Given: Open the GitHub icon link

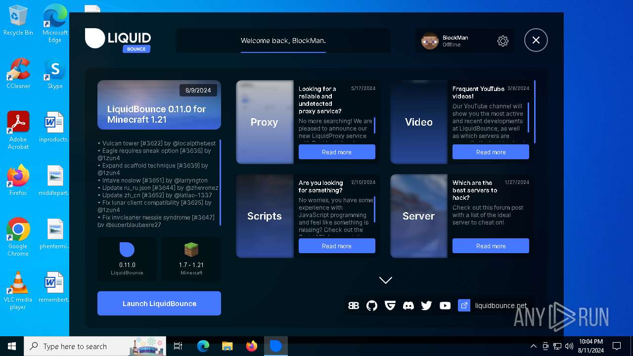Looking at the screenshot, I should coord(372,306).
